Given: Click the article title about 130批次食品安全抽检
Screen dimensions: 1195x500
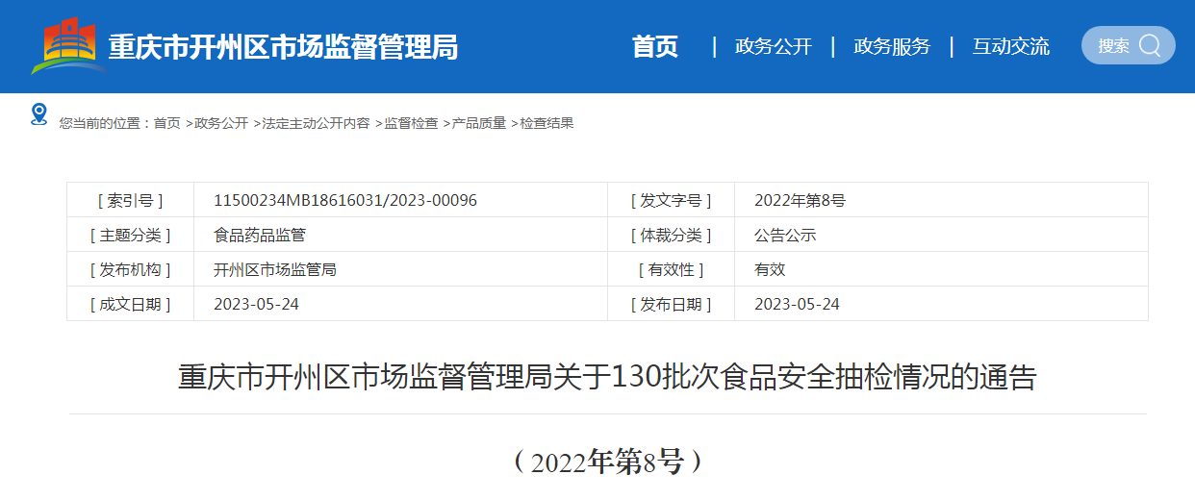Looking at the screenshot, I should click(607, 376).
